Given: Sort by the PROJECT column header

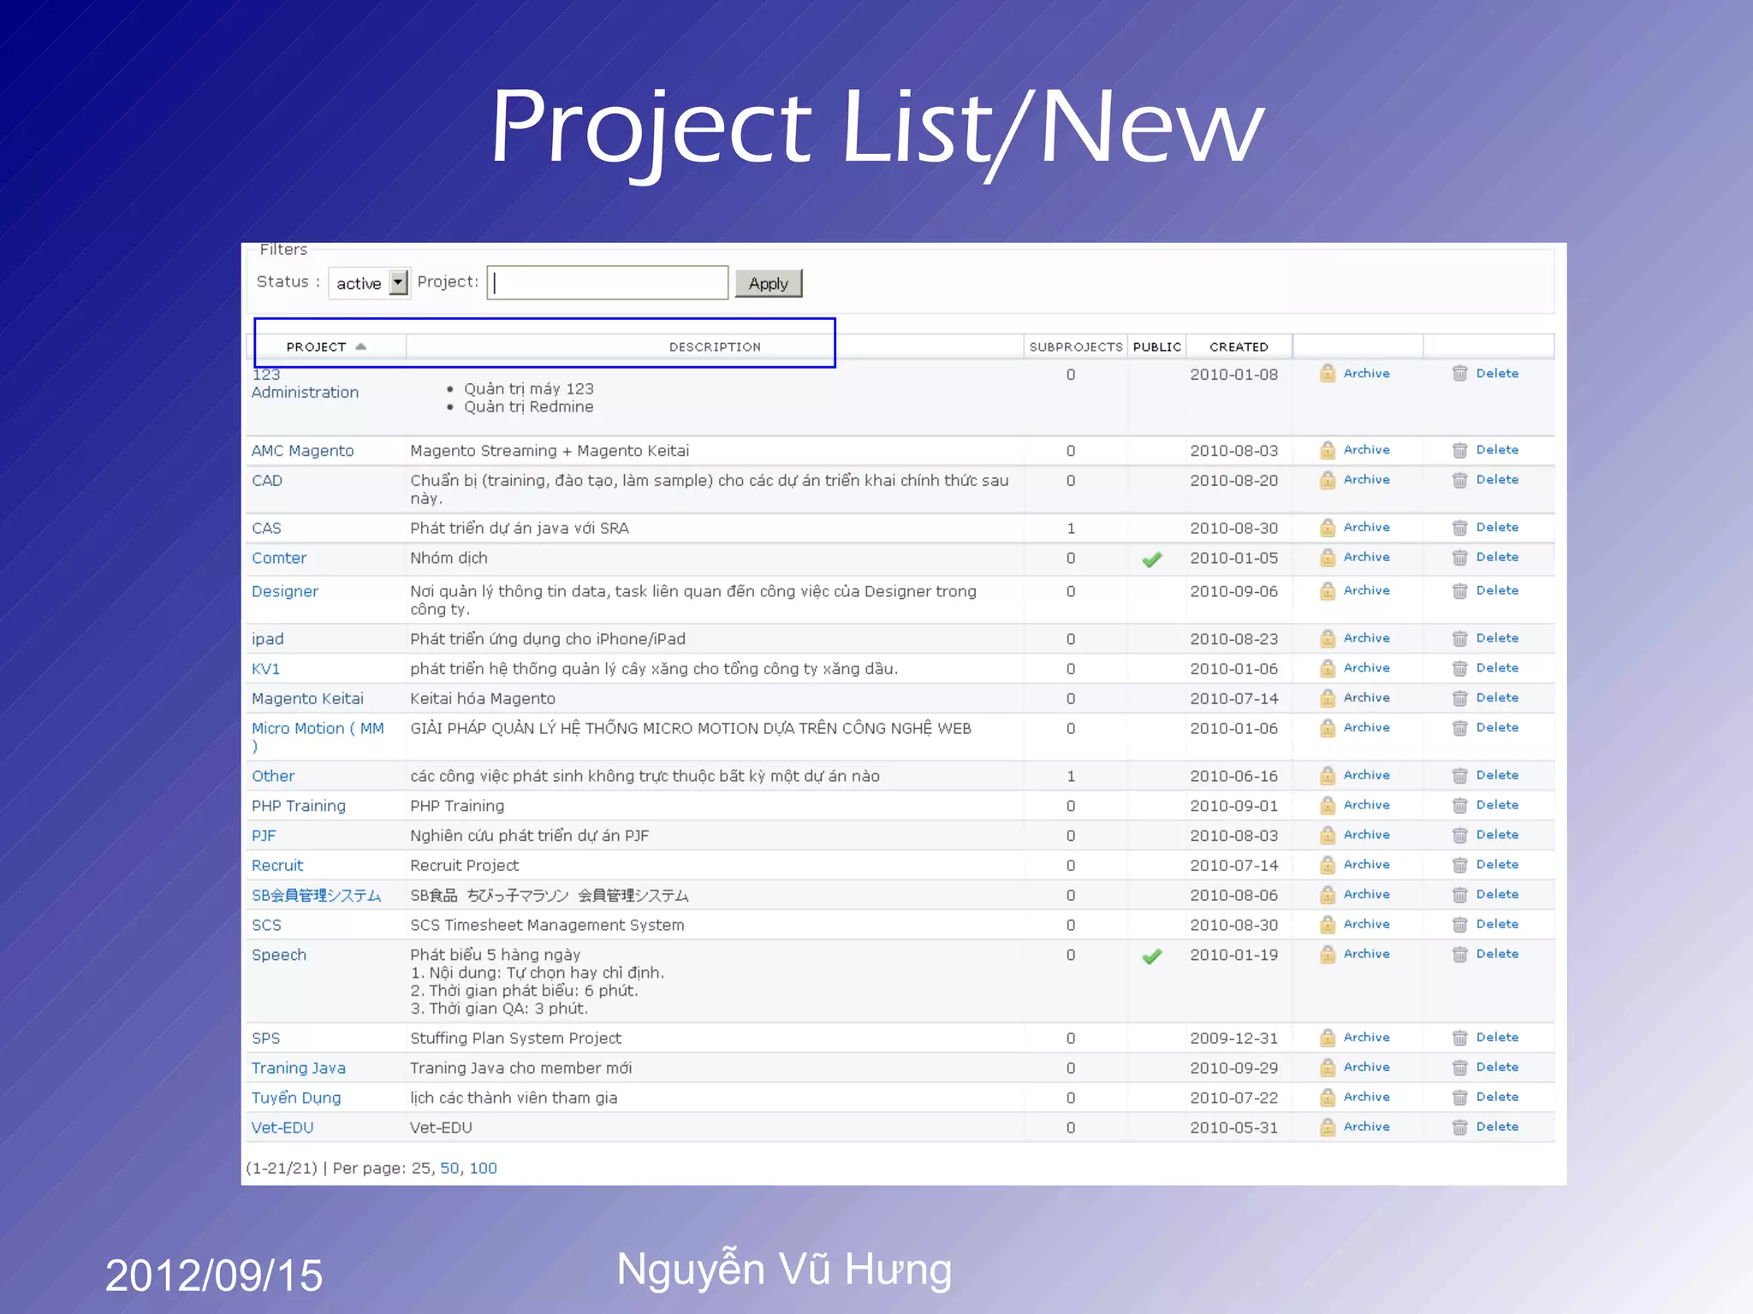Looking at the screenshot, I should point(316,346).
